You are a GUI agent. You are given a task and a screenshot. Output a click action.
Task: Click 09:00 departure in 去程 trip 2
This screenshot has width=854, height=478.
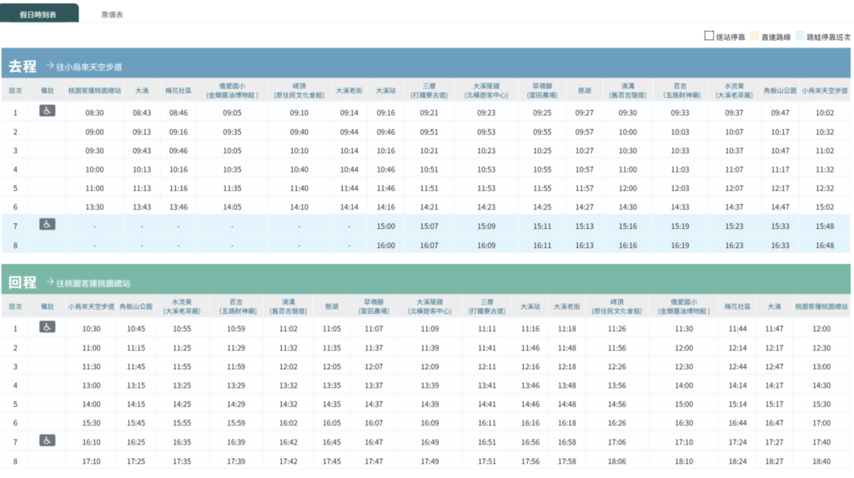(95, 132)
